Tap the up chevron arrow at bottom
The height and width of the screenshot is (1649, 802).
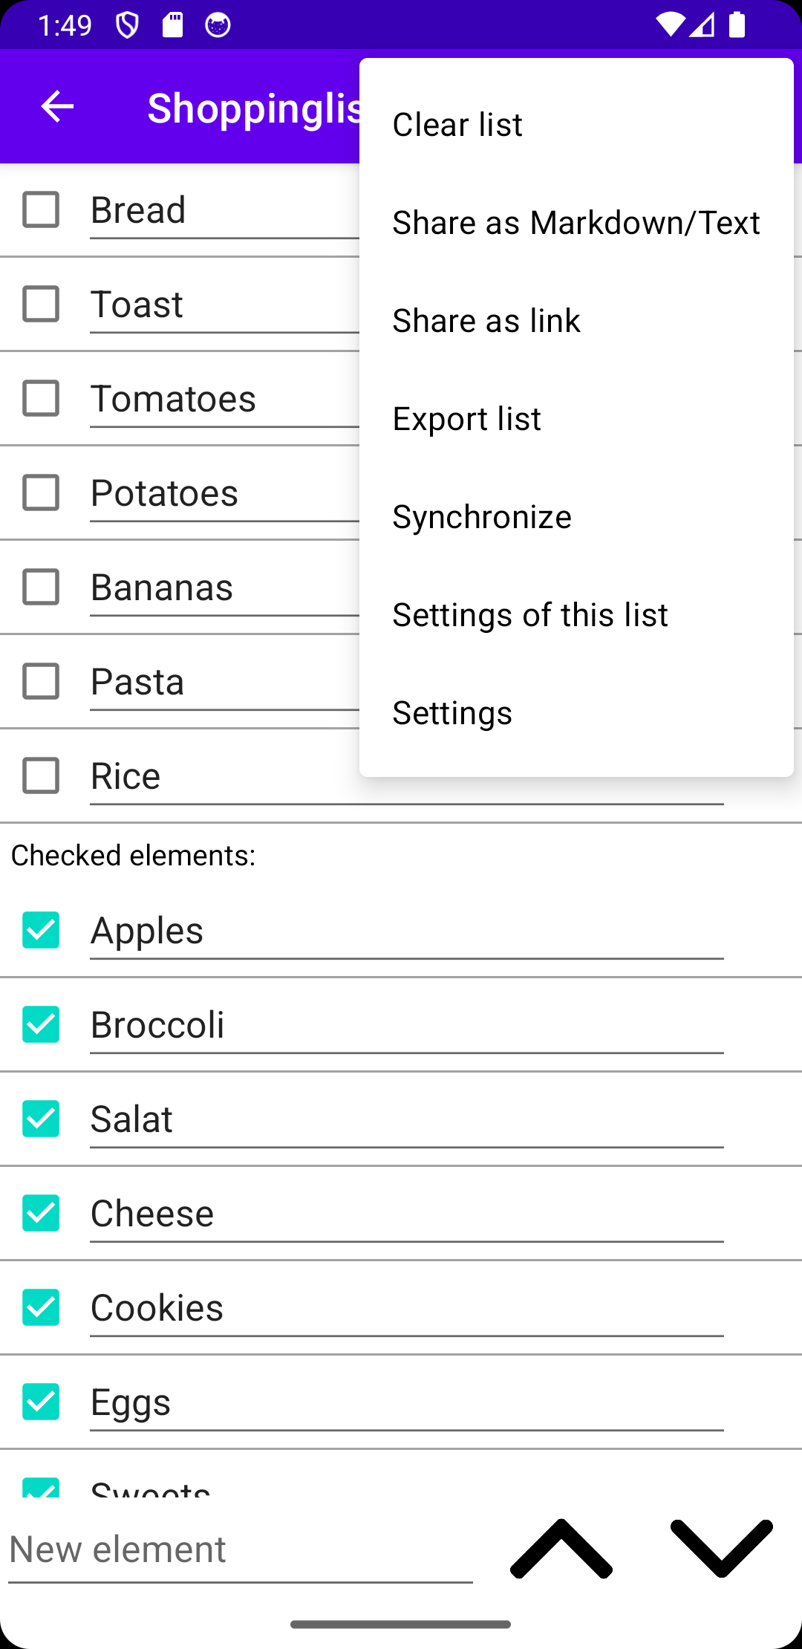[561, 1549]
